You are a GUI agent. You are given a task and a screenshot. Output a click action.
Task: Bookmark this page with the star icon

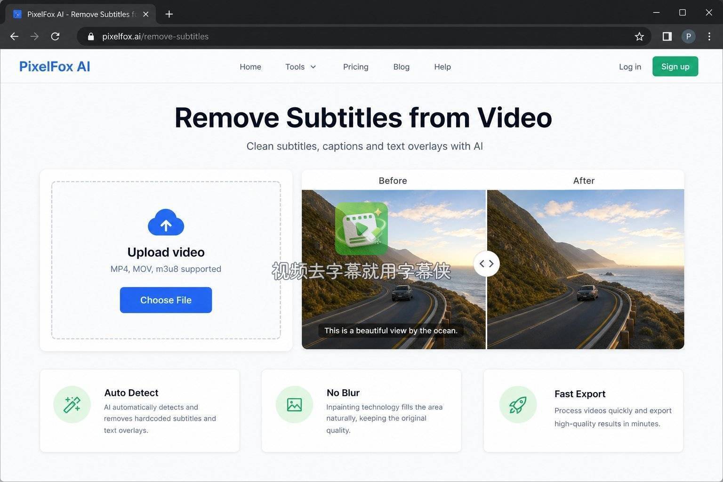[x=639, y=36]
